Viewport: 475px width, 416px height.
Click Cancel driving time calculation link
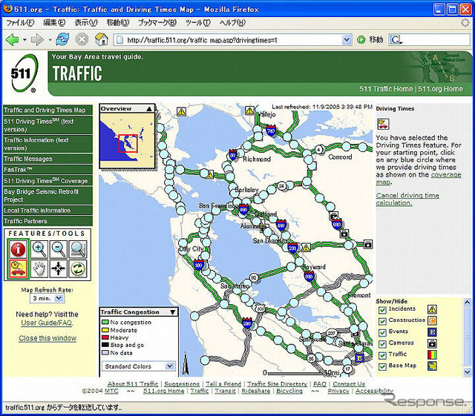pos(407,199)
